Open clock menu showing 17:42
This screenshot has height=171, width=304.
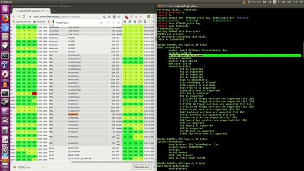coord(295,2)
